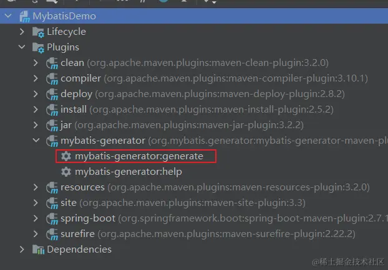Click the mybatis-generator plugin icon
Screen dimensions: 388x270
(52, 141)
